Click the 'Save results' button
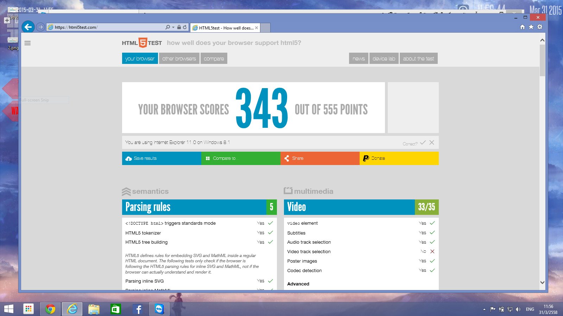The height and width of the screenshot is (316, 563). (162, 158)
